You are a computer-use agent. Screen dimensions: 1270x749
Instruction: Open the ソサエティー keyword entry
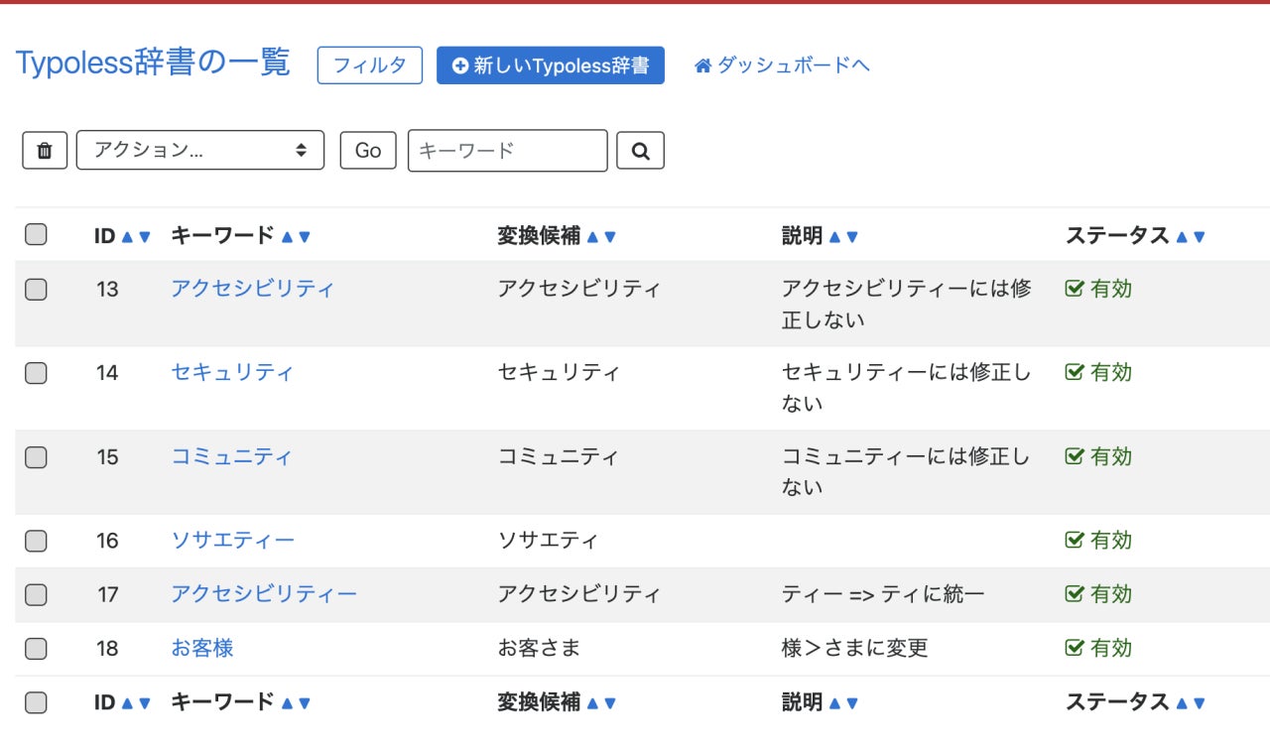click(232, 541)
